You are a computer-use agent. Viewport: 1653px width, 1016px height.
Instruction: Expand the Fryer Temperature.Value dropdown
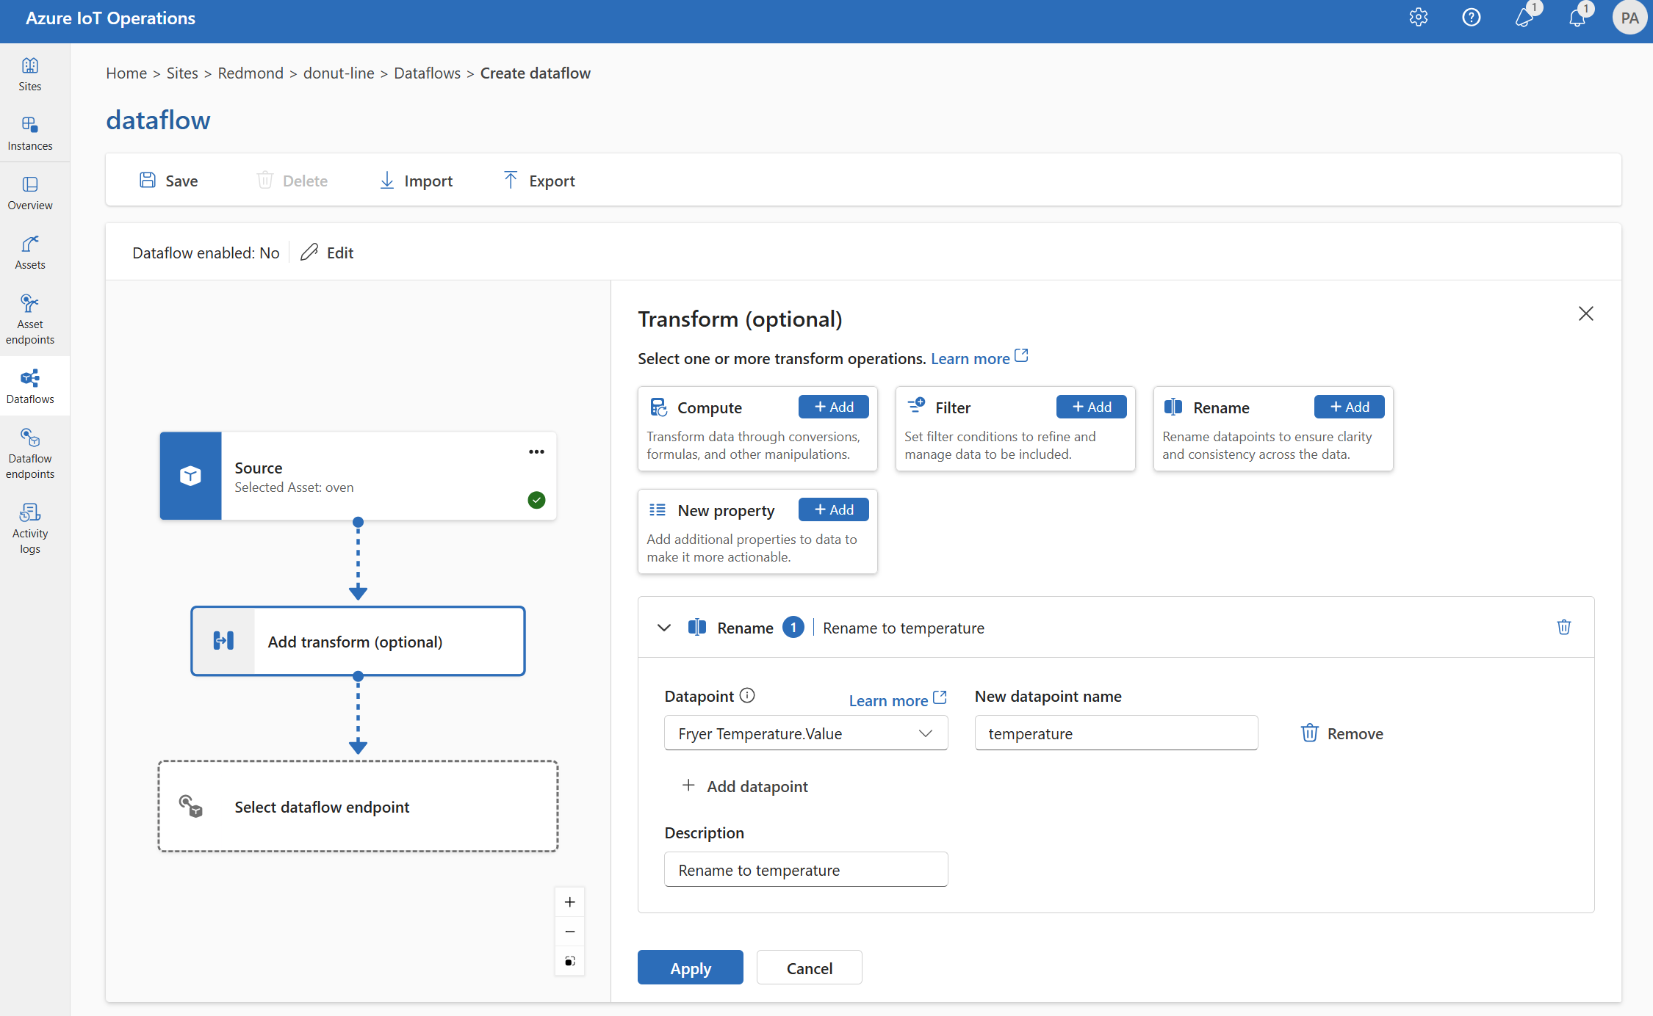tap(924, 733)
